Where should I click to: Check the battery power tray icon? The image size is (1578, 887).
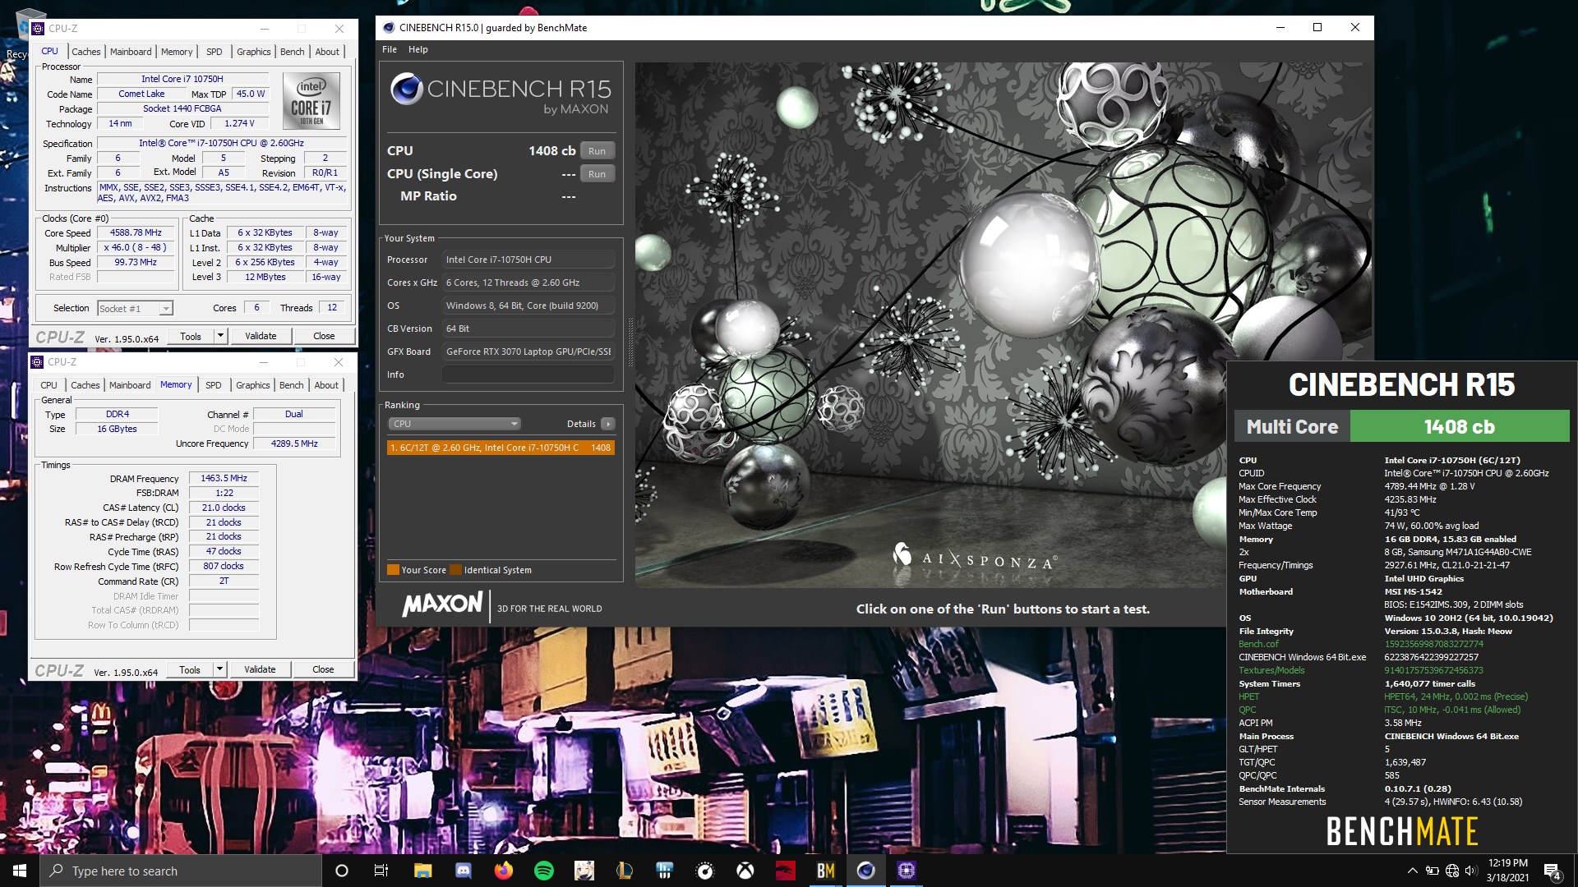(x=1433, y=871)
